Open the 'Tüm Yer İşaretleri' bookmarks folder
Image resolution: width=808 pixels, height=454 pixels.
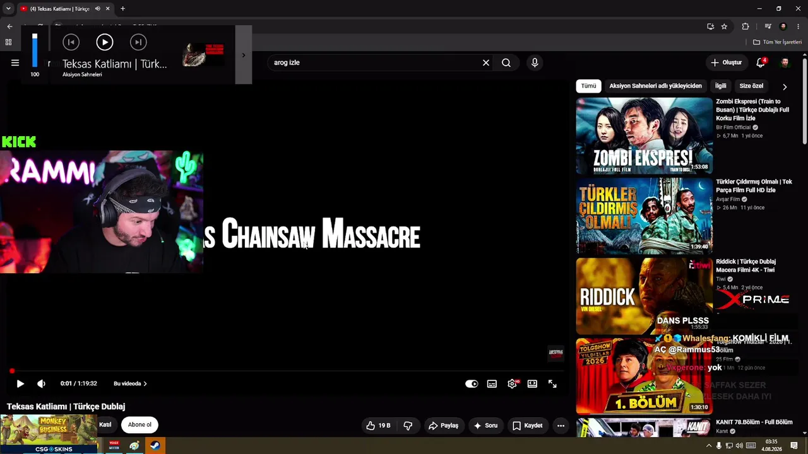777,42
